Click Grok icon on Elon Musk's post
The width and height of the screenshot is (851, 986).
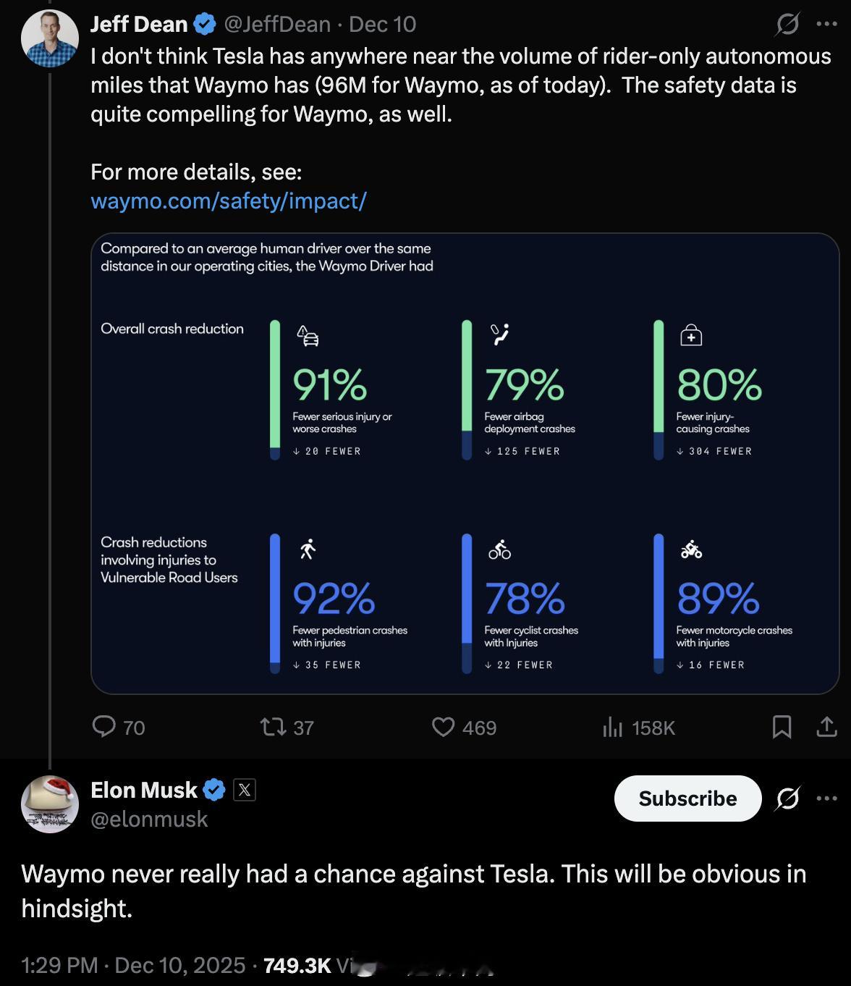coord(787,799)
